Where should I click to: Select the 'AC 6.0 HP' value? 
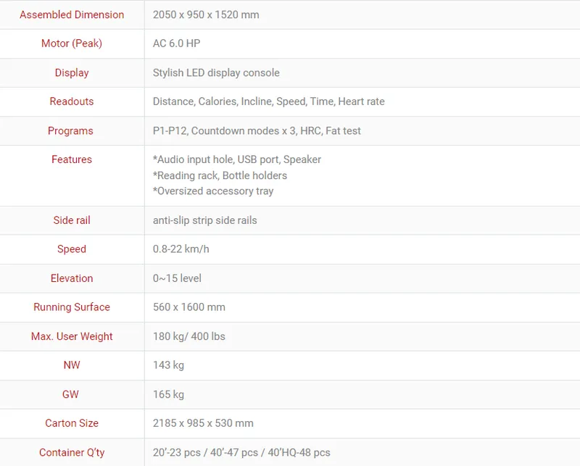(x=176, y=43)
